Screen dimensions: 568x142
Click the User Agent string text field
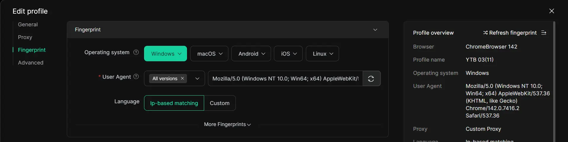[285, 79]
